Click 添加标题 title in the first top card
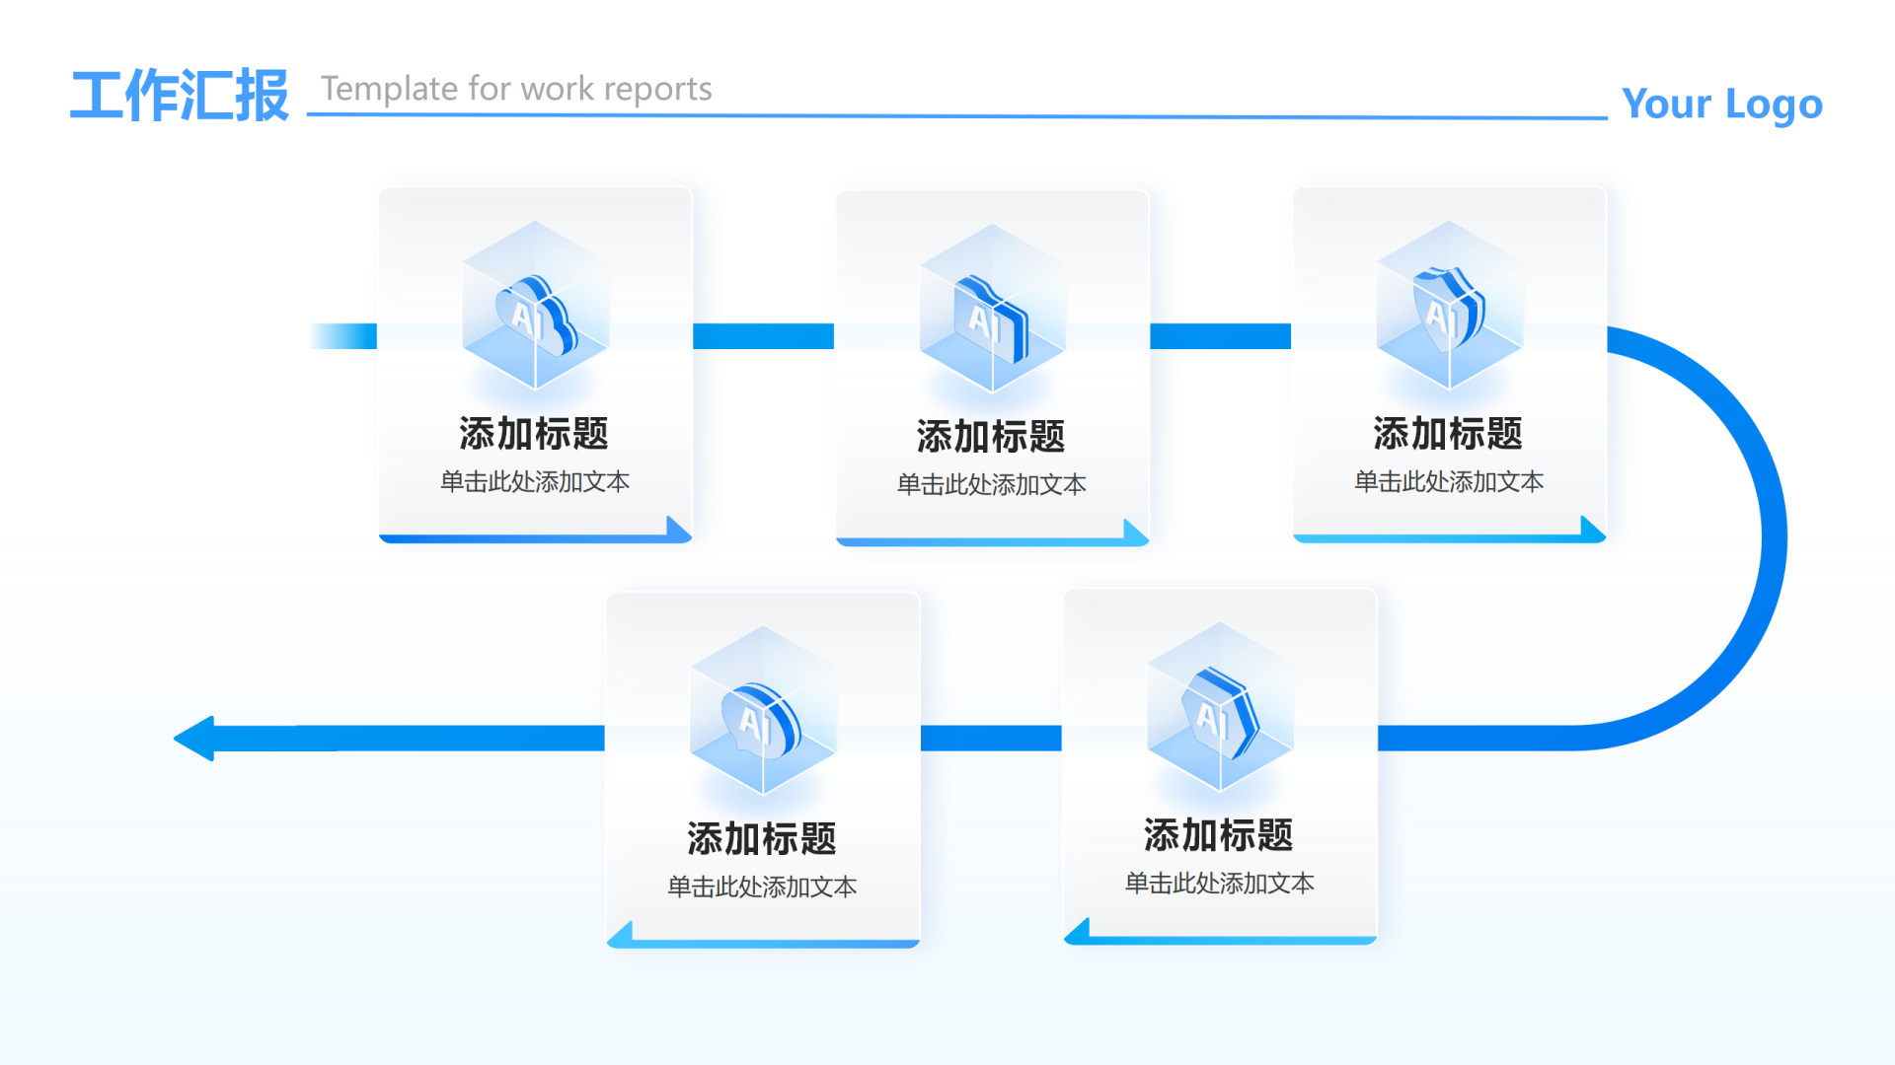This screenshot has height=1065, width=1895. point(534,434)
